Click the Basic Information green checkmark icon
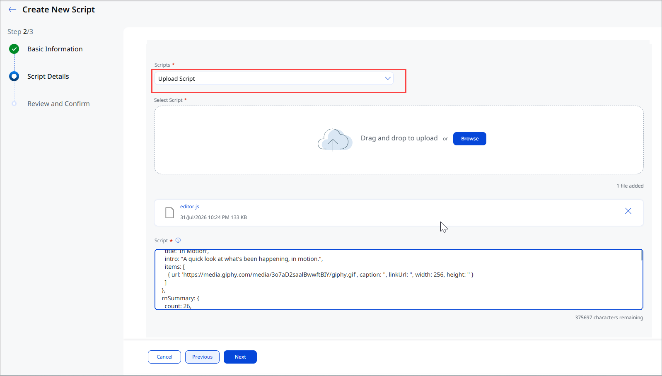The width and height of the screenshot is (662, 376). pyautogui.click(x=14, y=49)
